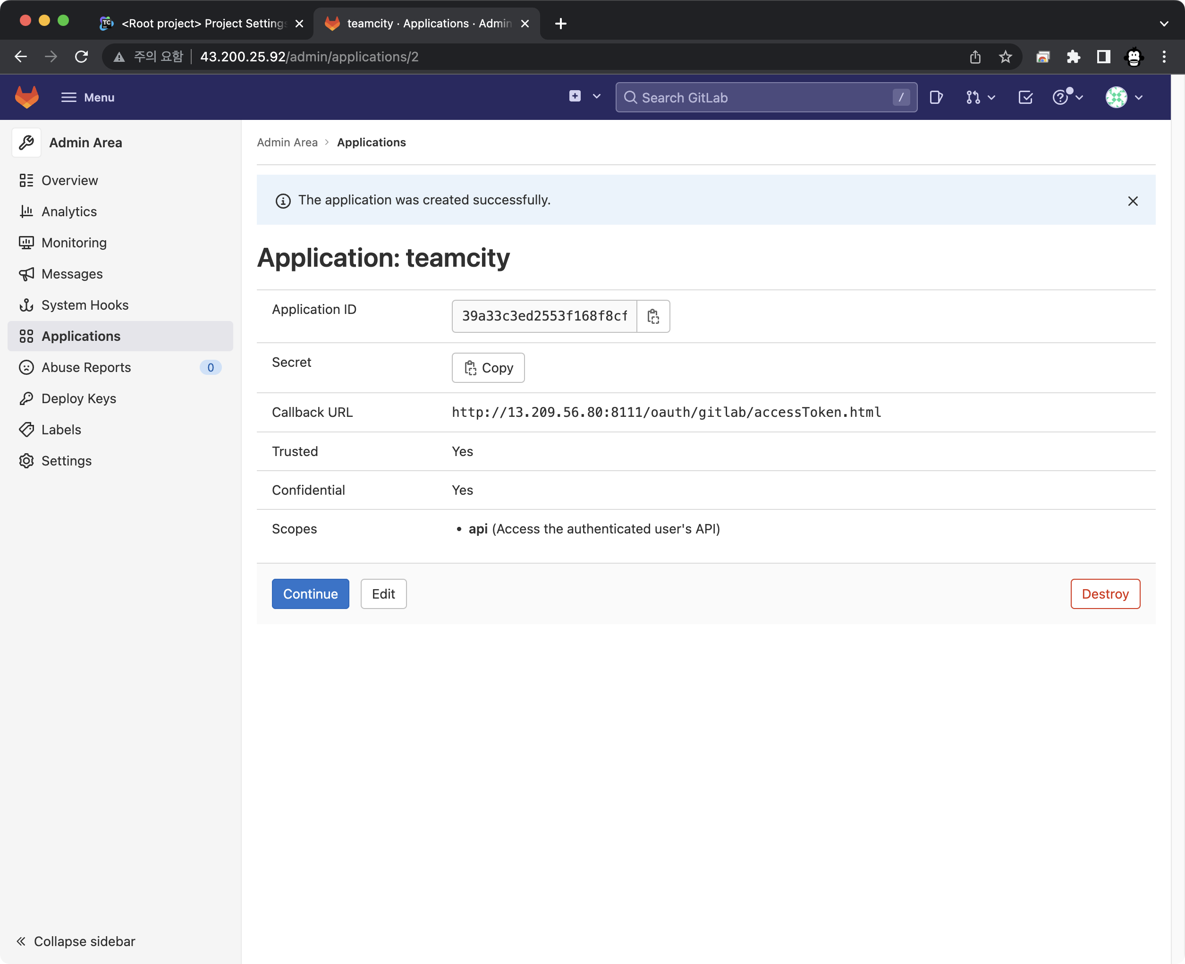Reload the current page
The image size is (1185, 964).
coord(81,57)
